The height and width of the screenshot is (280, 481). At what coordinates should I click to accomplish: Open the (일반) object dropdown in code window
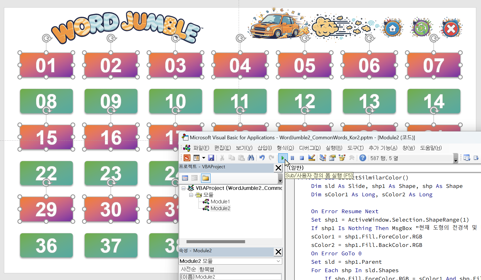point(384,168)
